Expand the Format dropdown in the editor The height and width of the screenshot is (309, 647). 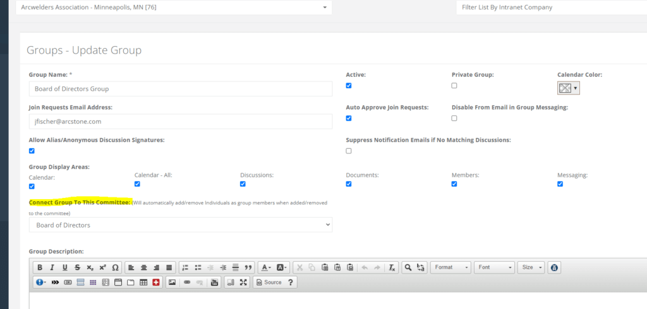pos(450,267)
